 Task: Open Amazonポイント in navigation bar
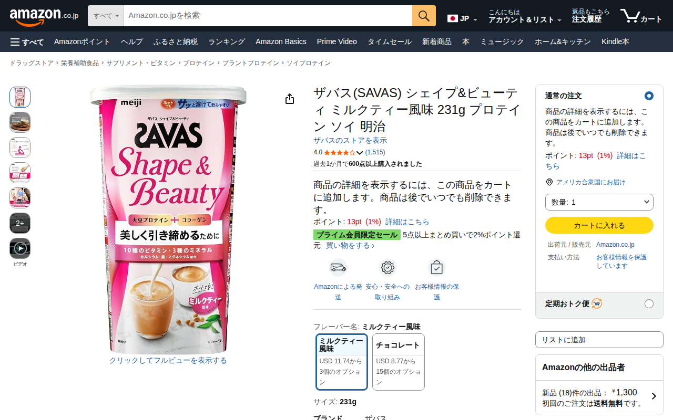[82, 42]
